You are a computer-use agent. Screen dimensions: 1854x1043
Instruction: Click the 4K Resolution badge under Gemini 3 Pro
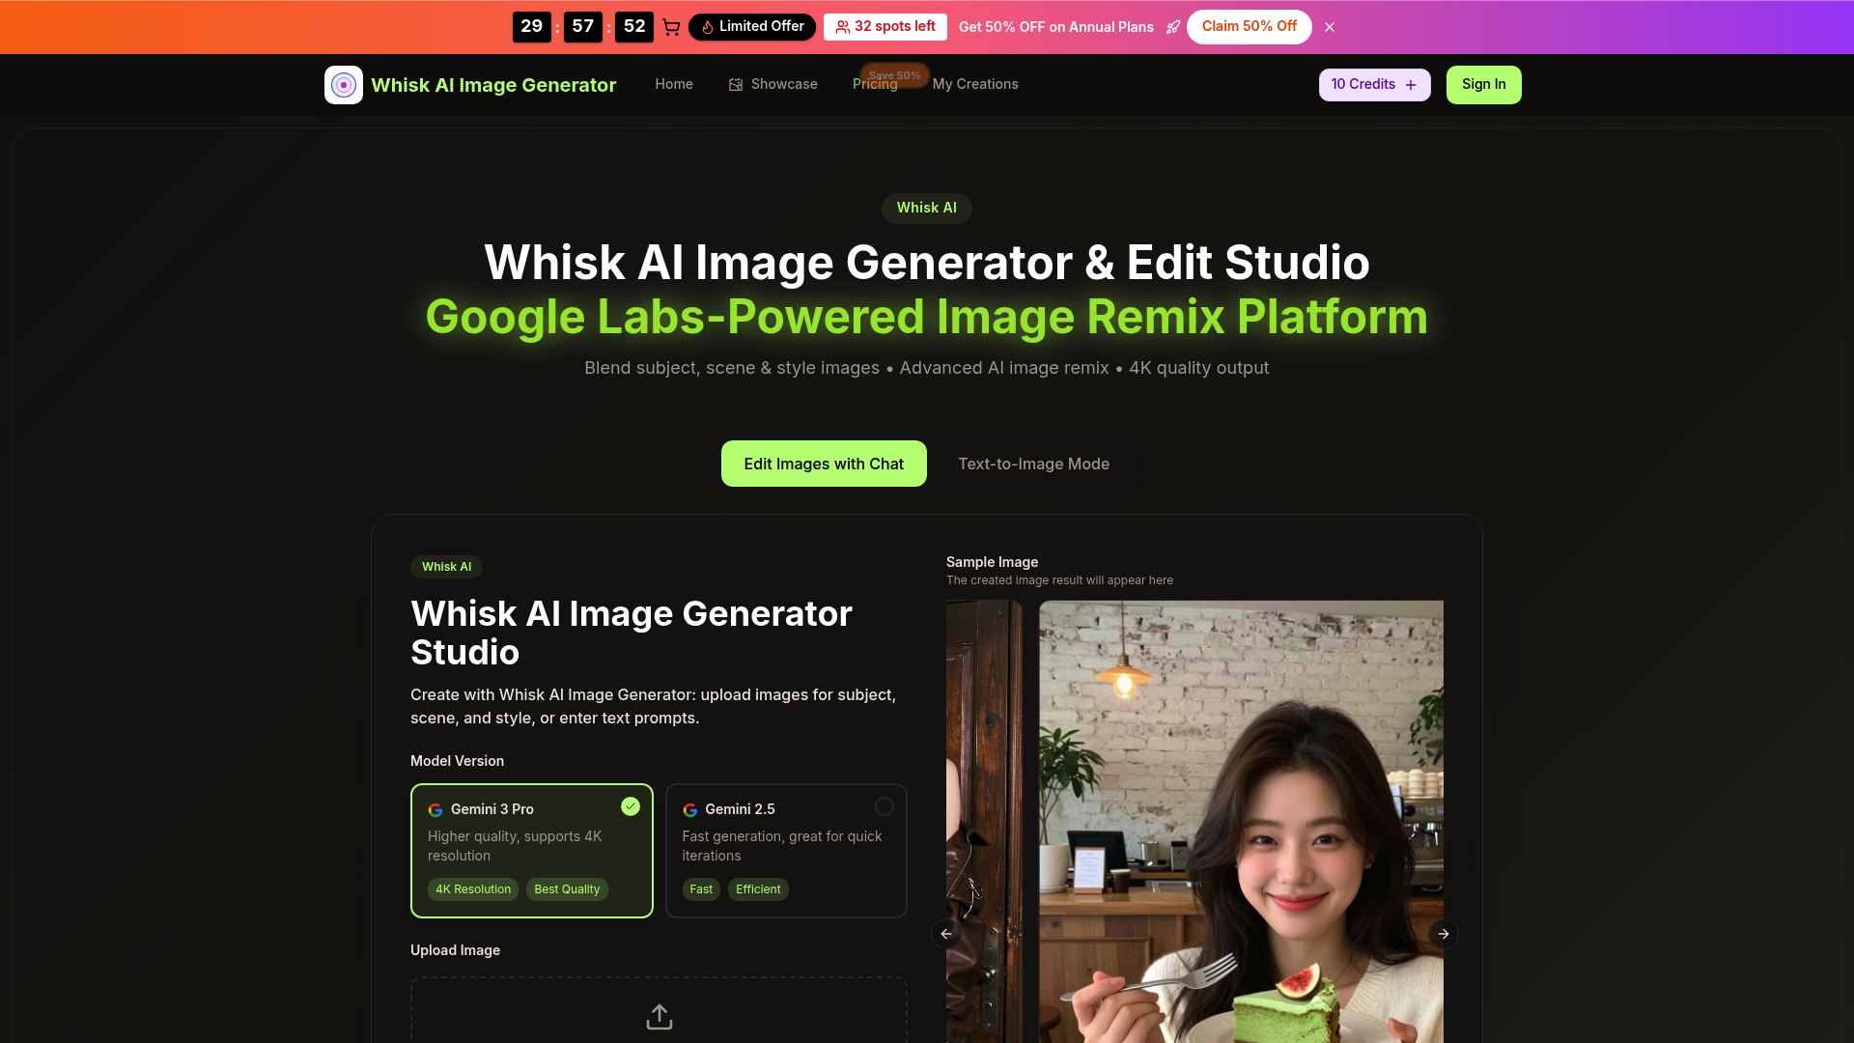point(472,888)
